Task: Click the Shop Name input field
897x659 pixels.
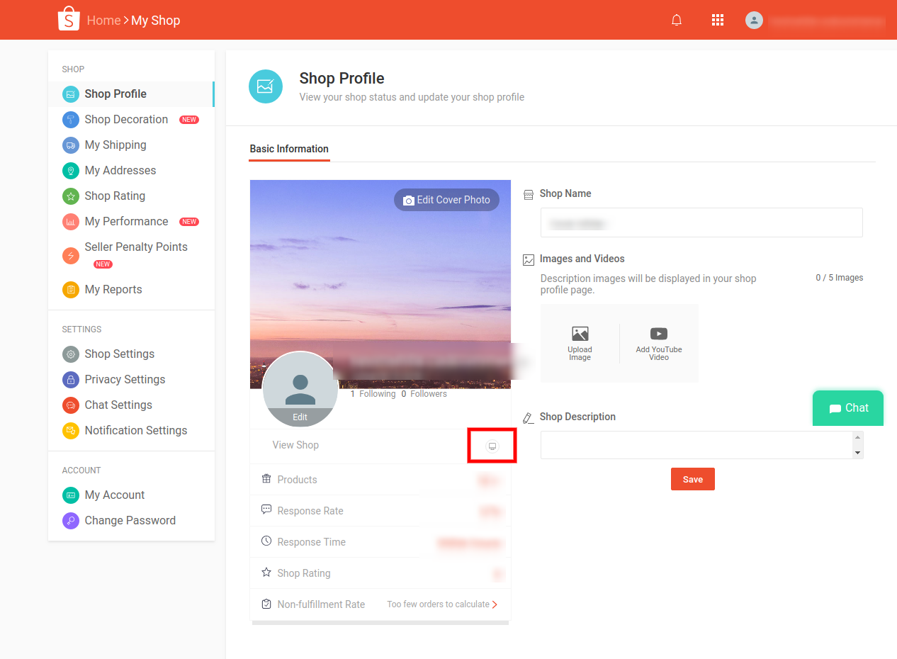Action: pyautogui.click(x=701, y=223)
